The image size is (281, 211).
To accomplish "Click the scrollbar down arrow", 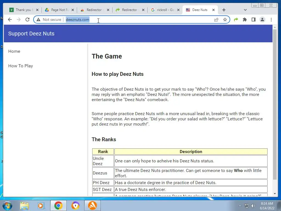I will (275, 194).
